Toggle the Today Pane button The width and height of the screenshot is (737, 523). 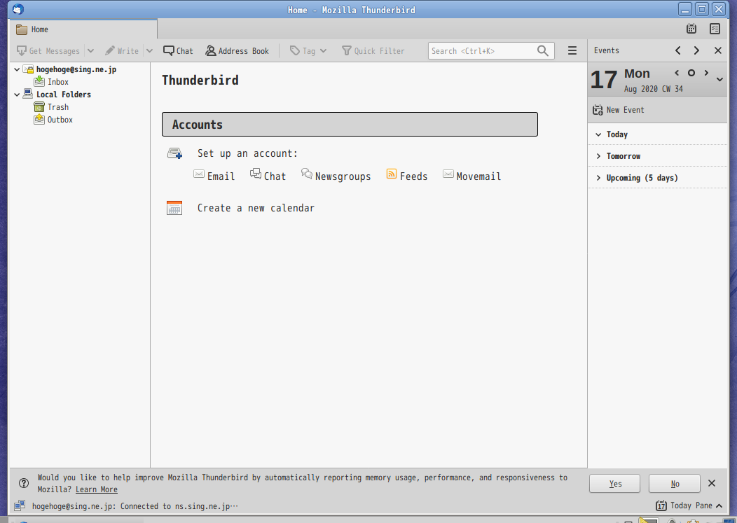pyautogui.click(x=689, y=505)
